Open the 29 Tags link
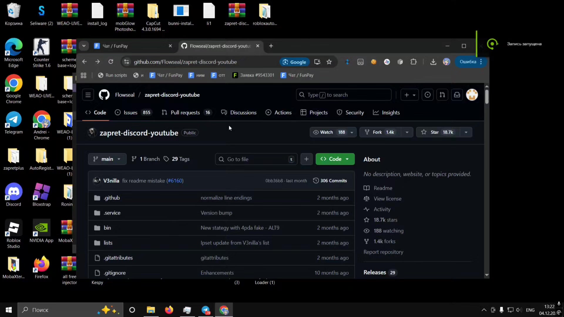Image resolution: width=564 pixels, height=317 pixels. [177, 159]
